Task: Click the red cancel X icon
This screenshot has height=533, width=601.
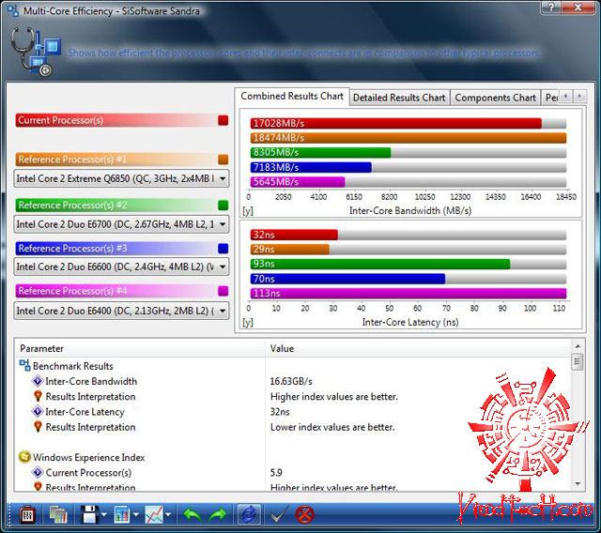Action: coord(304,514)
